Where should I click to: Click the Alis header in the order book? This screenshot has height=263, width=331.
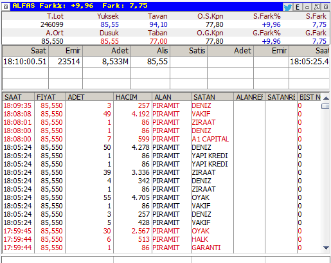tap(150, 51)
